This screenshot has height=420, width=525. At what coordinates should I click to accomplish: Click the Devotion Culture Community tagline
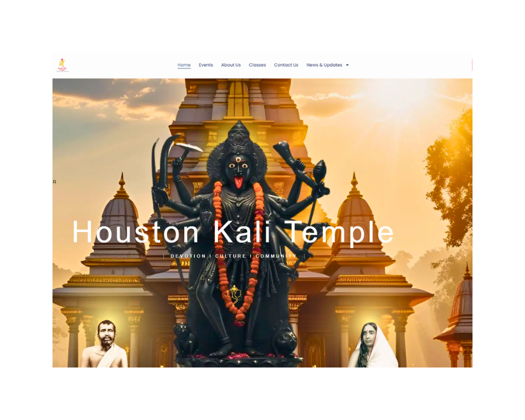(x=233, y=256)
